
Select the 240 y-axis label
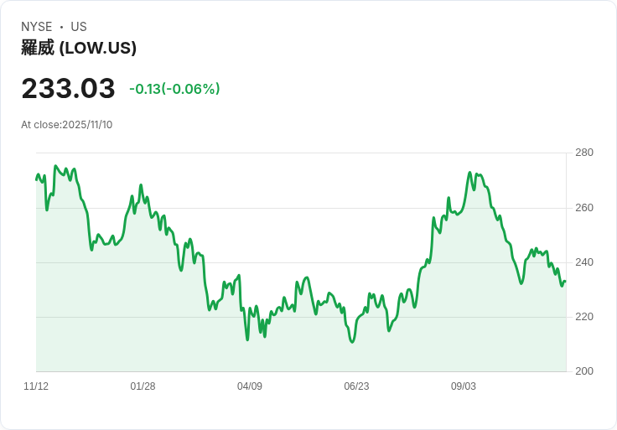point(584,262)
